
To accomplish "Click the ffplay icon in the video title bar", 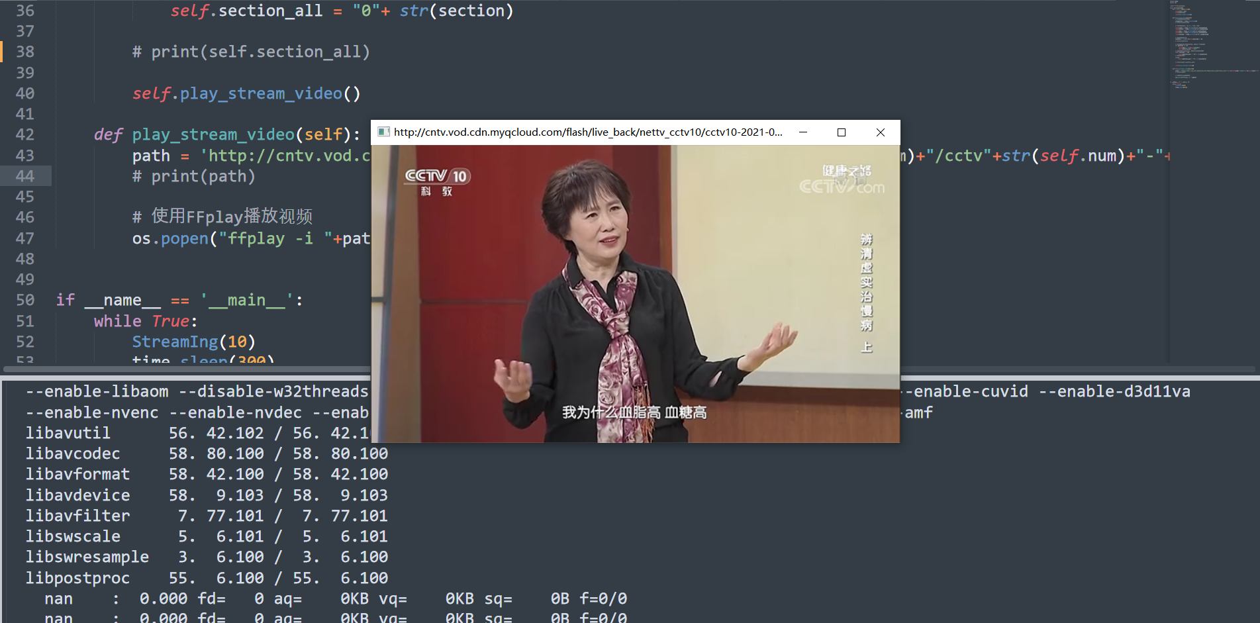I will coord(383,132).
